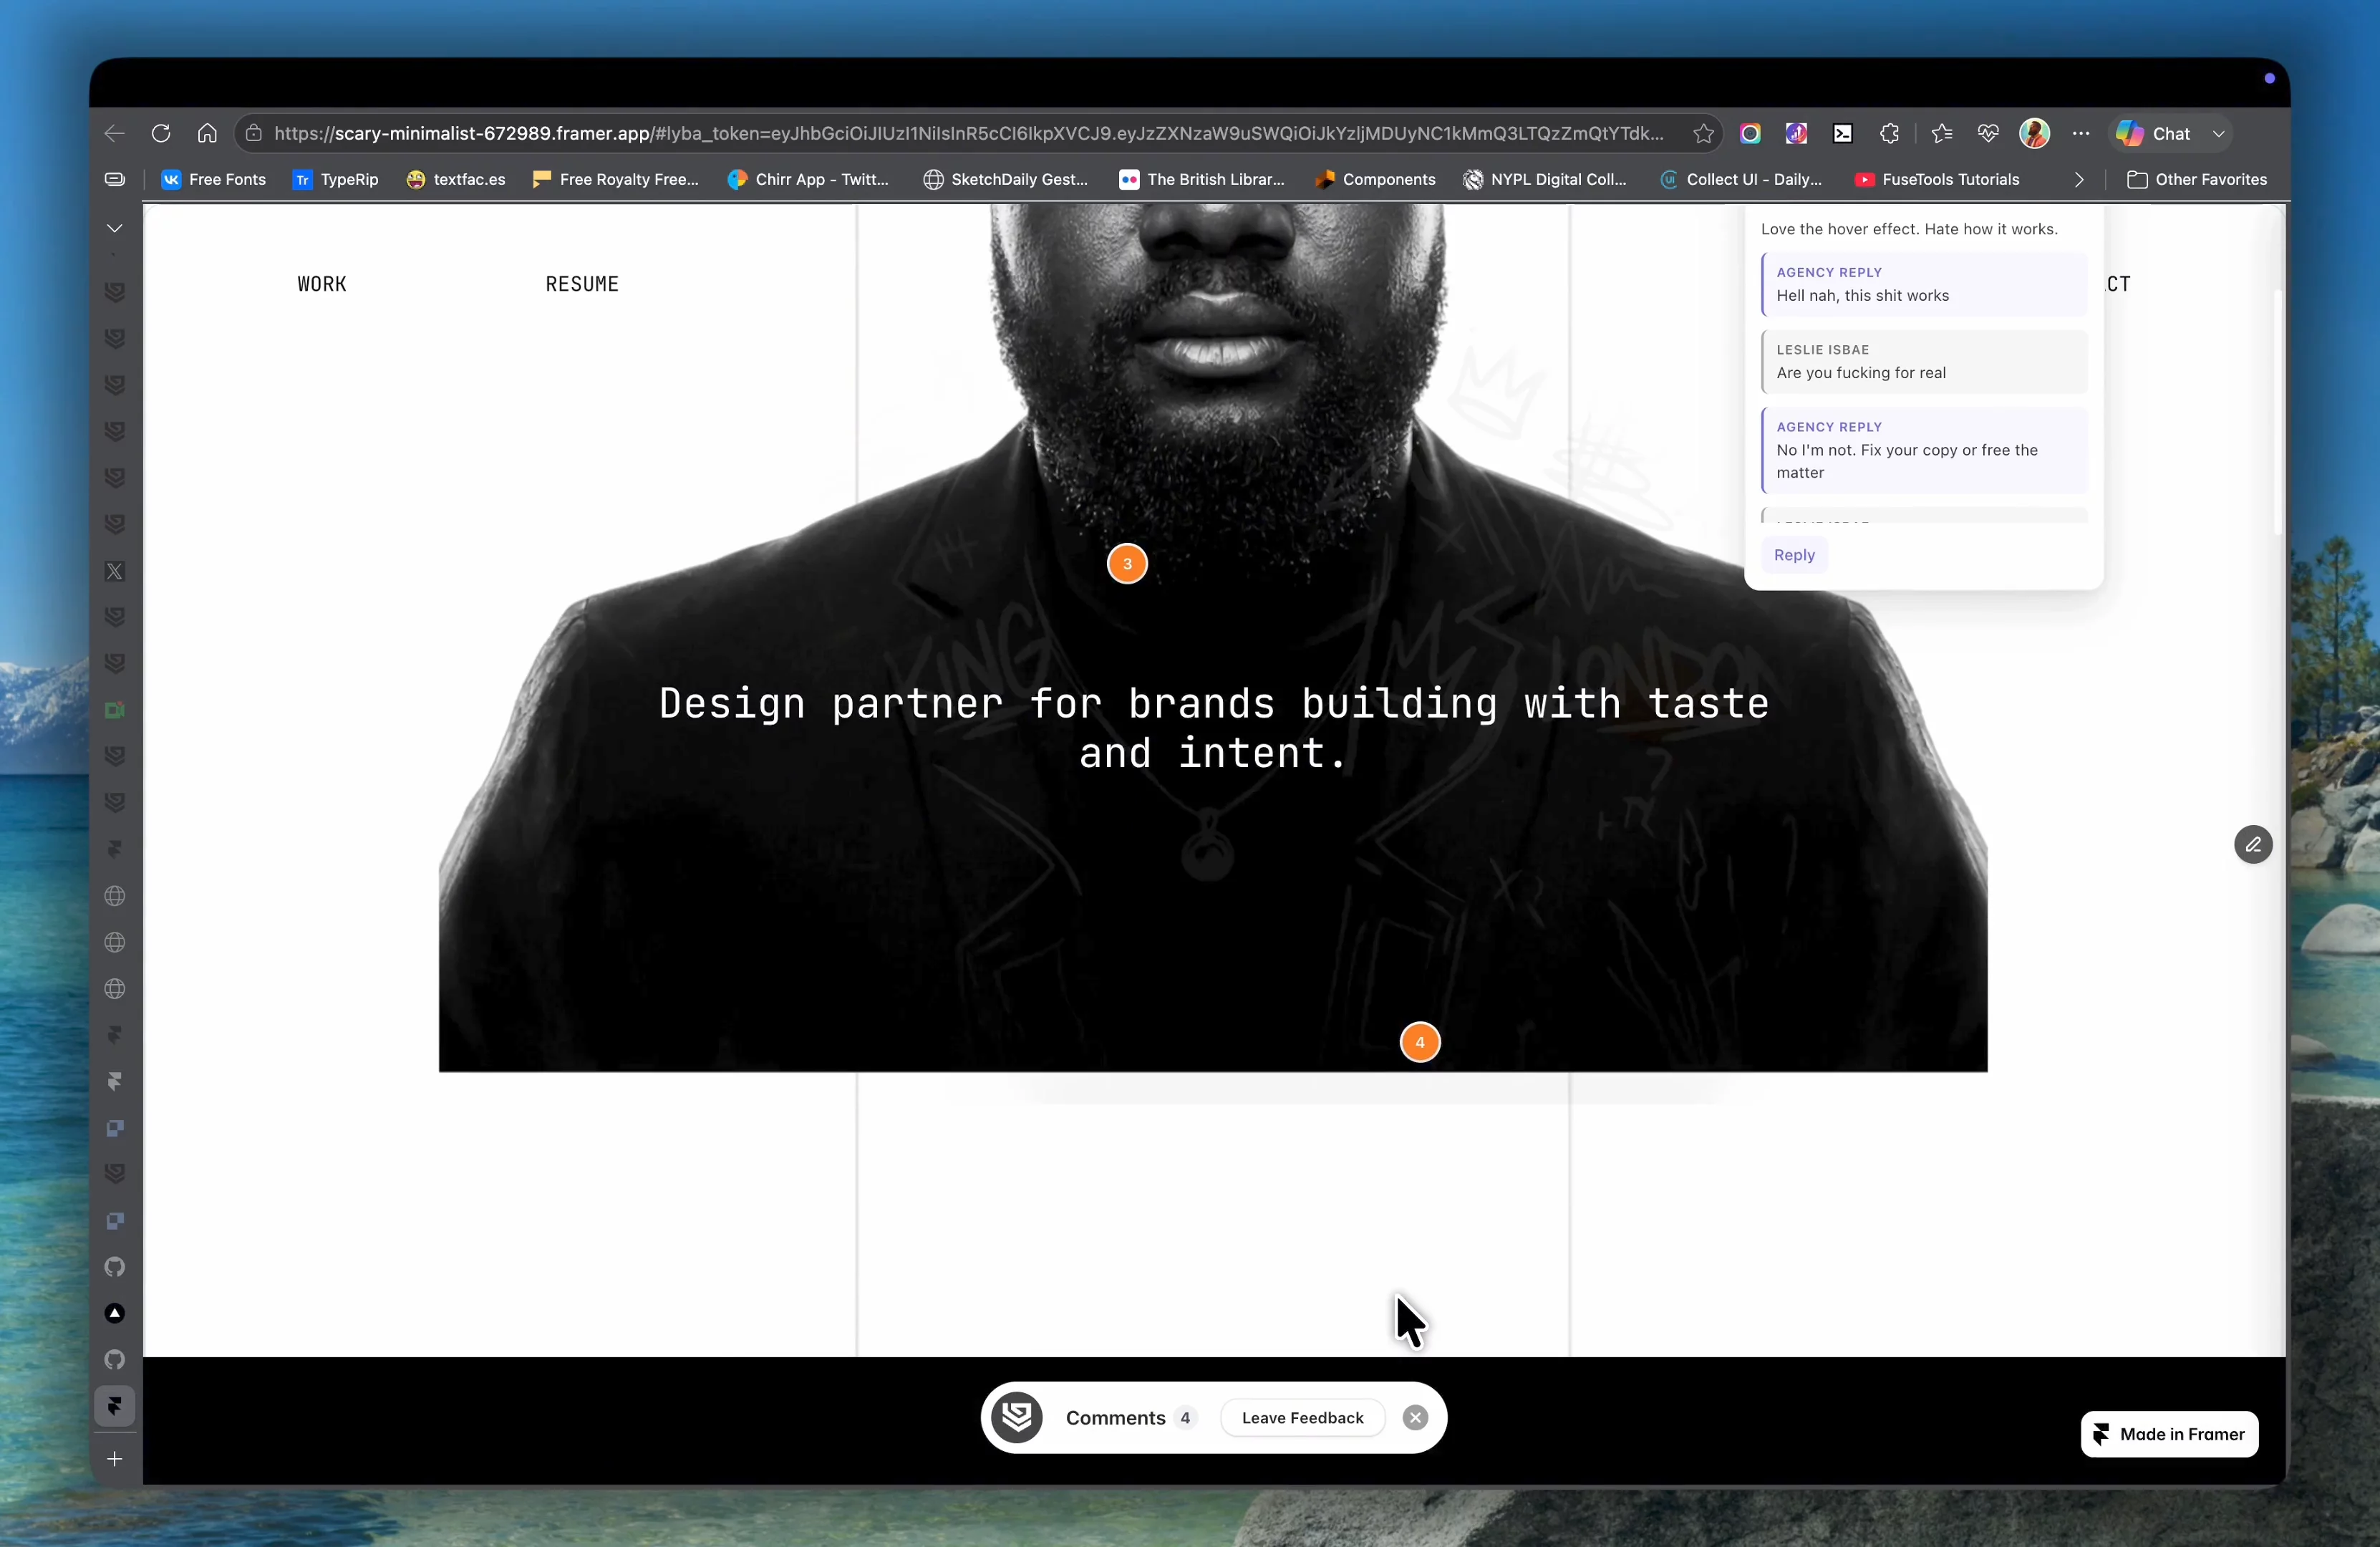This screenshot has width=2380, height=1547.
Task: Click the Reply button in comment thread
Action: (x=1794, y=555)
